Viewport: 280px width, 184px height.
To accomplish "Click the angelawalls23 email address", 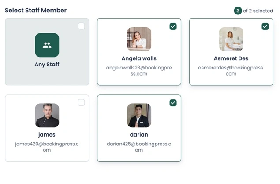I will pyautogui.click(x=139, y=71).
